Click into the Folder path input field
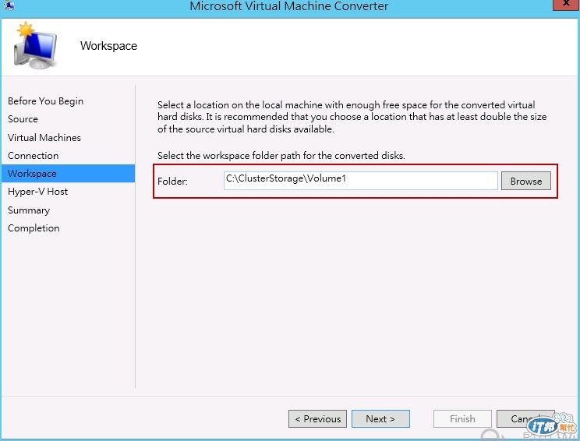 click(361, 181)
